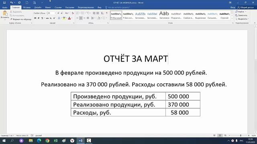Start a numbered list

83,13
